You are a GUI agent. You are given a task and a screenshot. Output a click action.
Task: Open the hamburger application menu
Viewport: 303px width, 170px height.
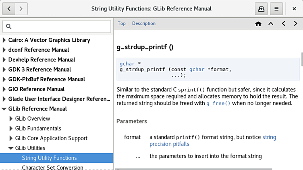(276, 8)
